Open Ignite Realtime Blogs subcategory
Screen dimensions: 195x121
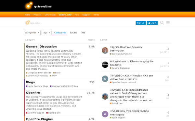[x=37, y=86]
